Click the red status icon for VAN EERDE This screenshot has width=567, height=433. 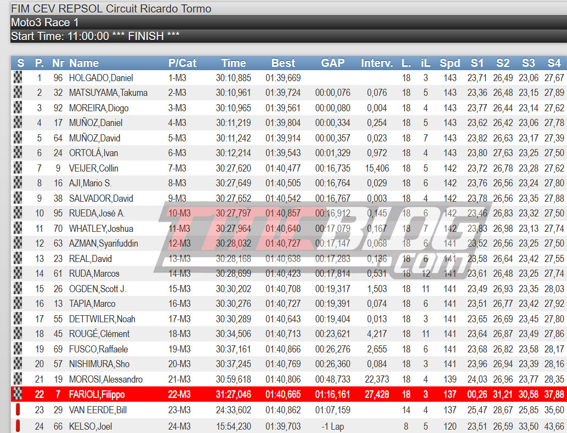tap(18, 409)
